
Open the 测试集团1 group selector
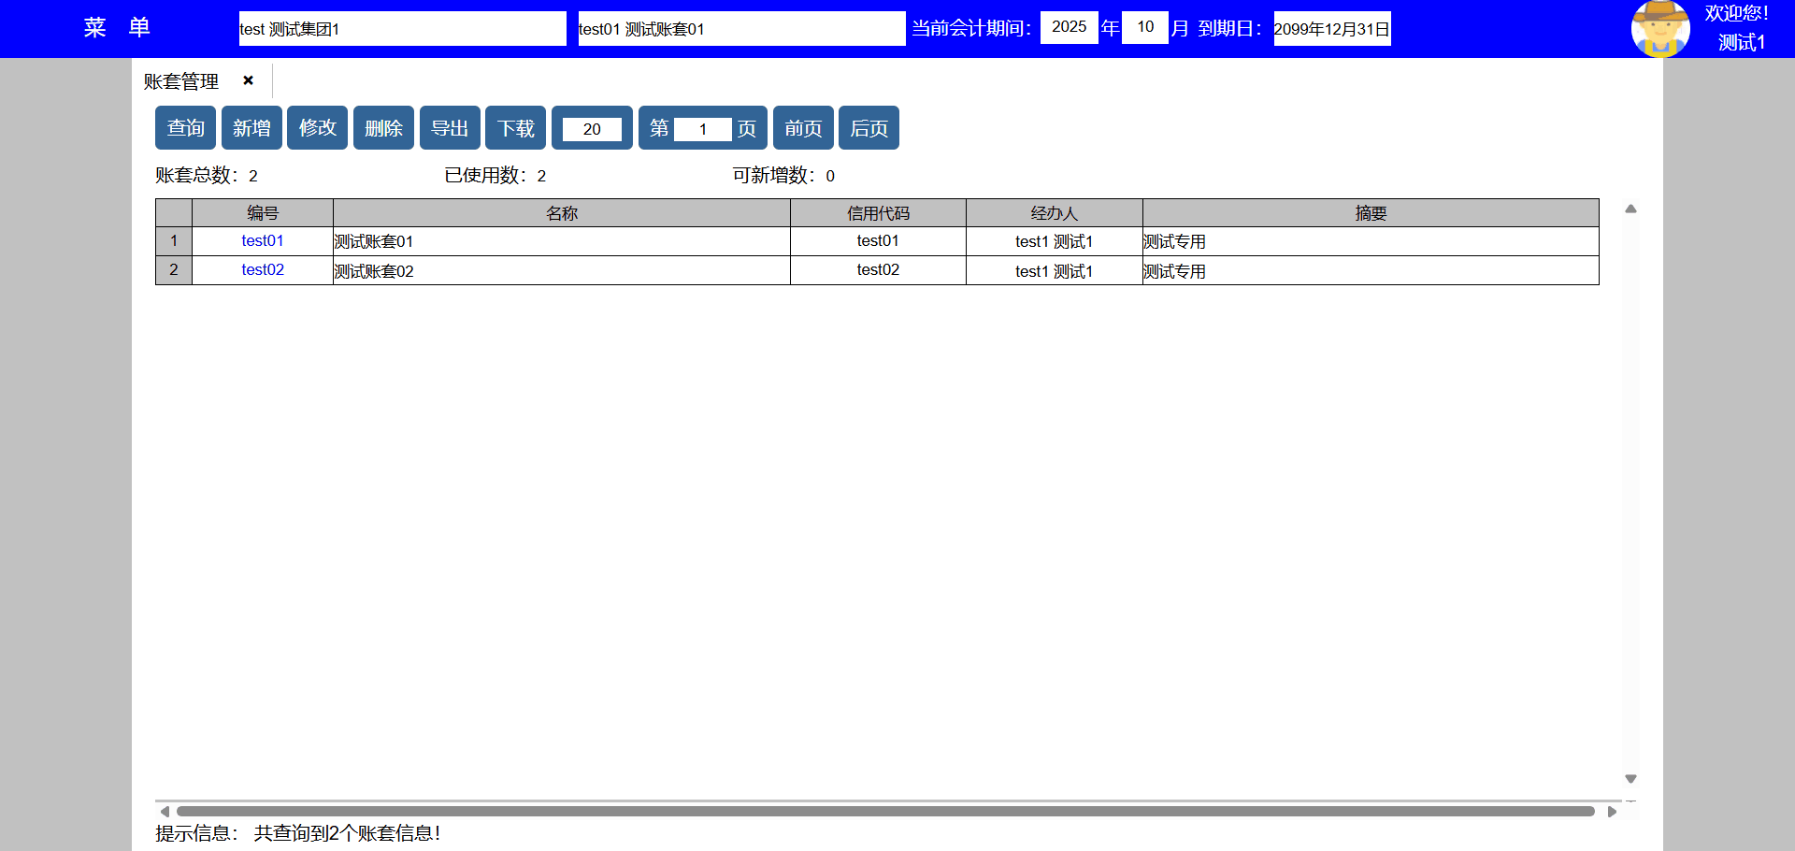click(x=402, y=29)
